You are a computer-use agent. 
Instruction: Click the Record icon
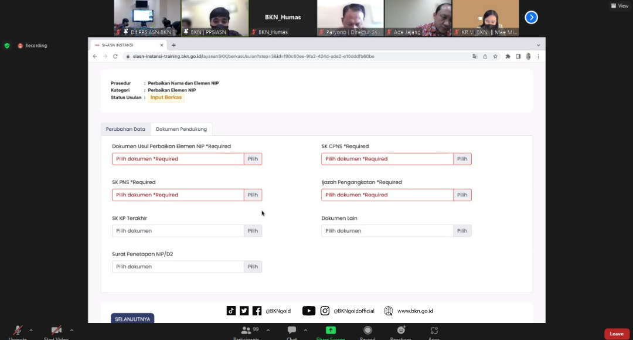pyautogui.click(x=367, y=331)
